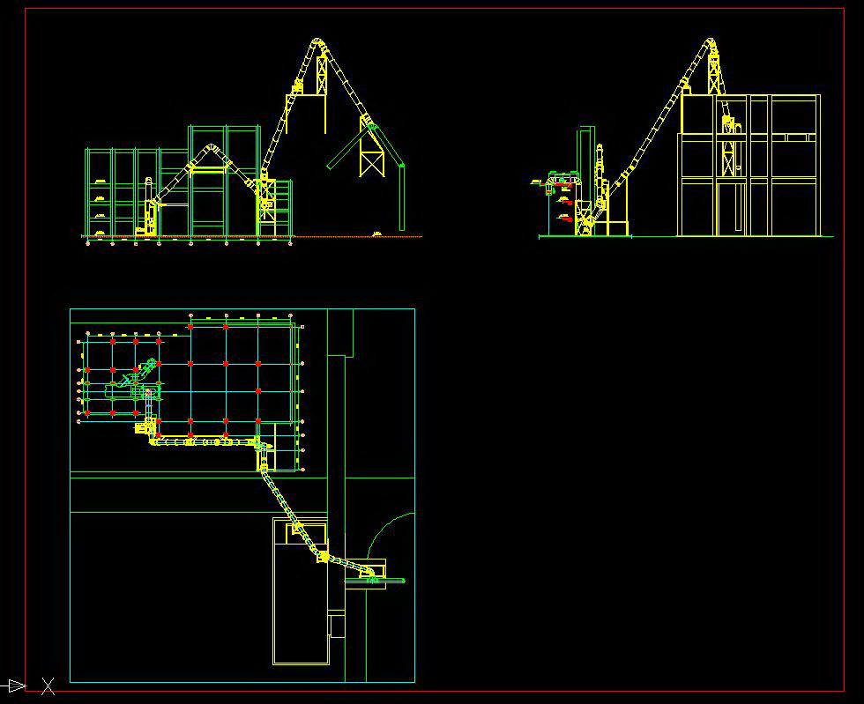Image resolution: width=864 pixels, height=704 pixels.
Task: Select the cyan-bordered site plan view
Action: click(x=242, y=495)
